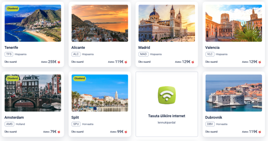Click the red icon next to Amsterdam 79€
268x141 pixels.
pos(59,132)
